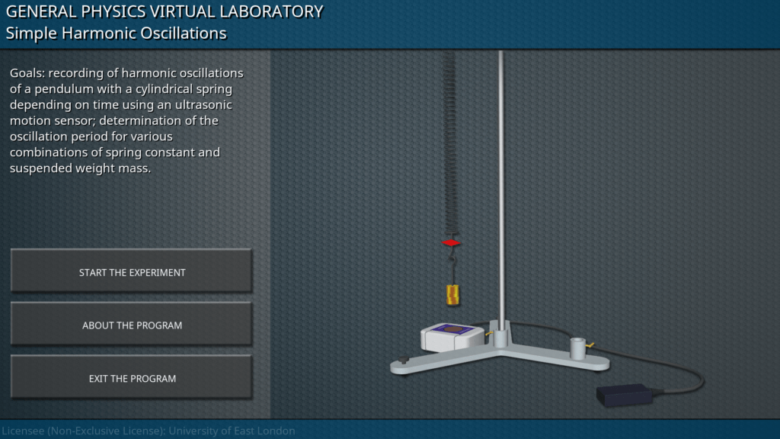Screen dimensions: 780x439
Task: Click the yellow screw on the right cylinder holder
Action: 590,345
